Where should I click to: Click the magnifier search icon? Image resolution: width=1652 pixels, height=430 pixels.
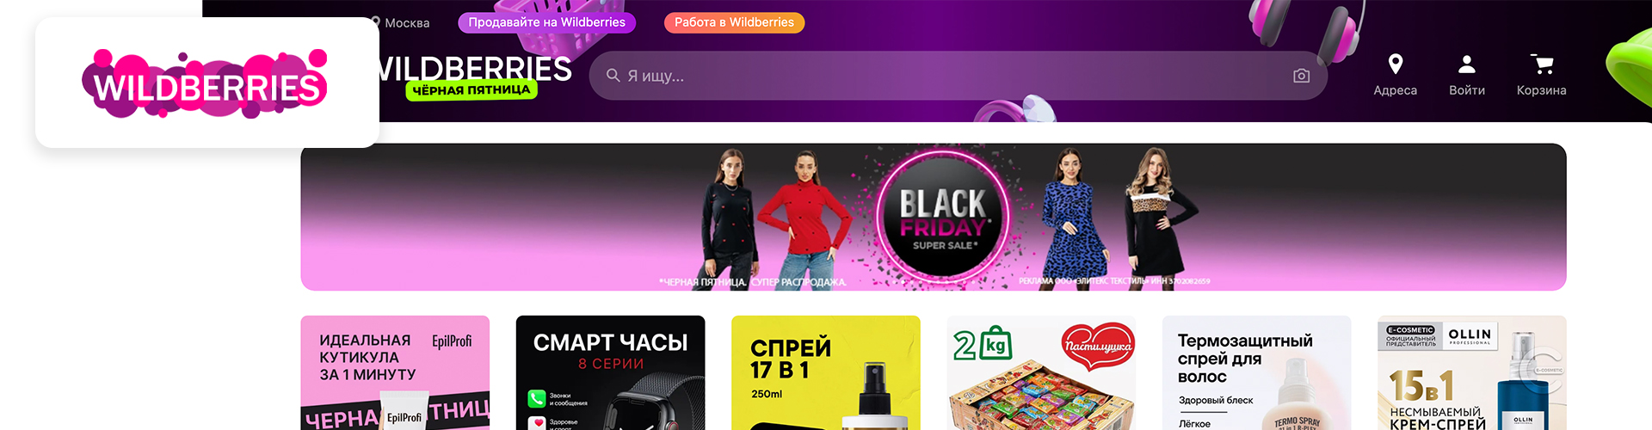pyautogui.click(x=613, y=76)
